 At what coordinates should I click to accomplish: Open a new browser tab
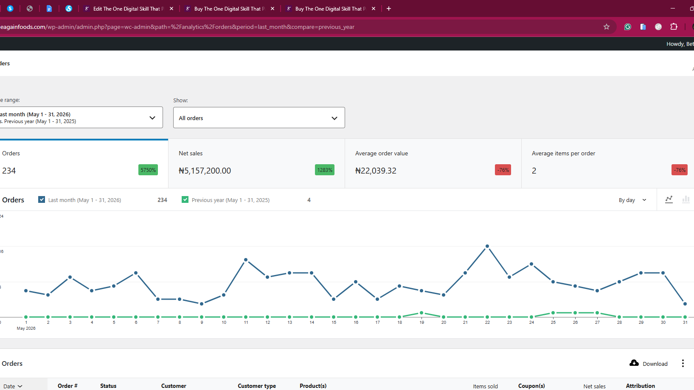388,8
